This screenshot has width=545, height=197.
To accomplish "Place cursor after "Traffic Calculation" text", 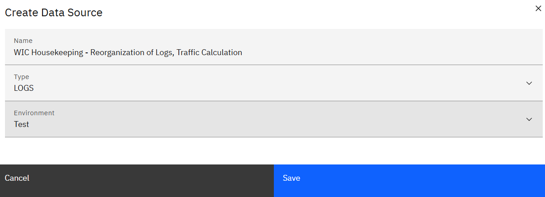I will (x=243, y=52).
